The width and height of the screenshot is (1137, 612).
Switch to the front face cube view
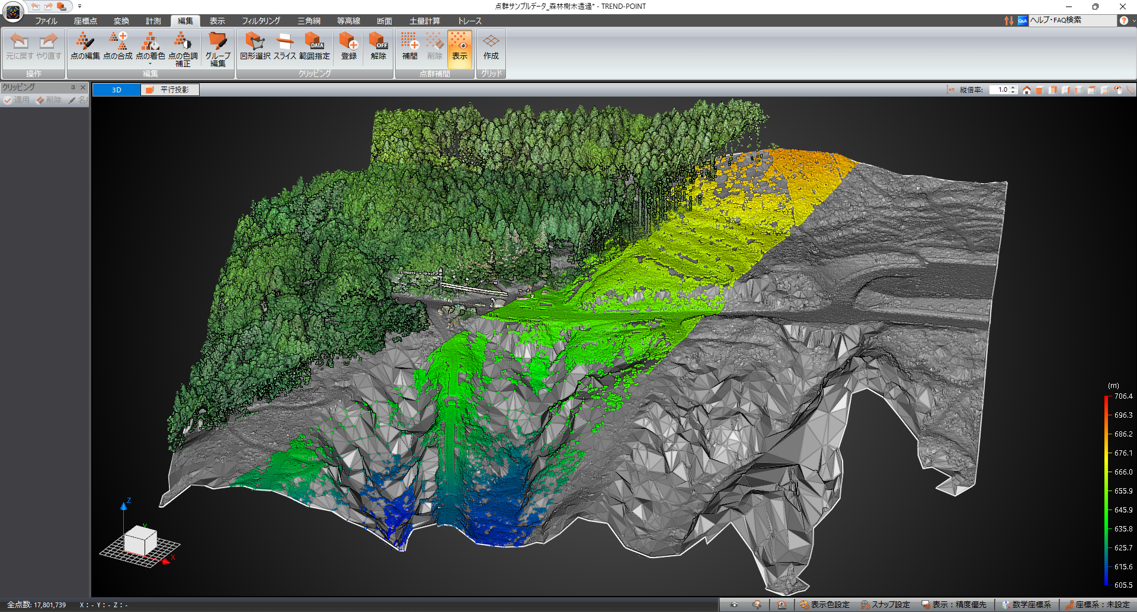(x=1039, y=90)
